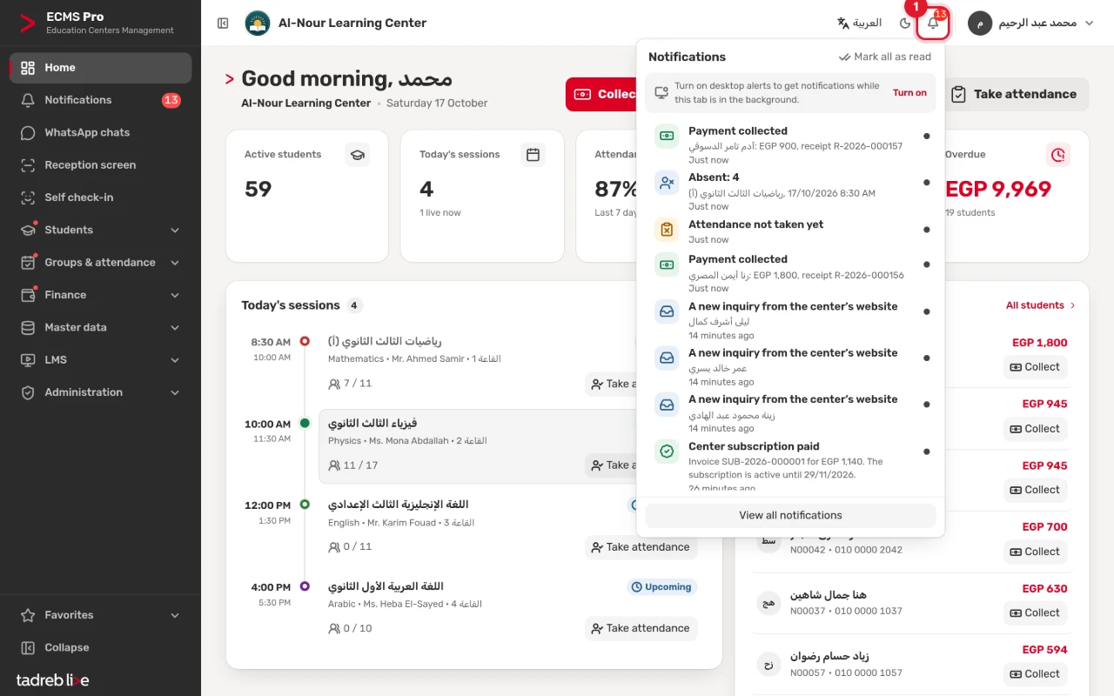
Task: Switch language to العربية
Action: pos(859,23)
